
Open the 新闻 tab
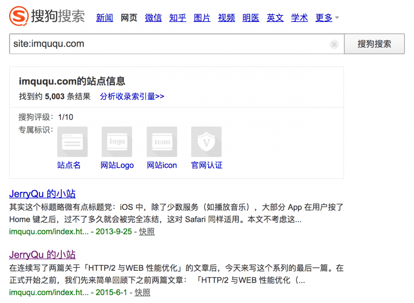click(x=105, y=18)
